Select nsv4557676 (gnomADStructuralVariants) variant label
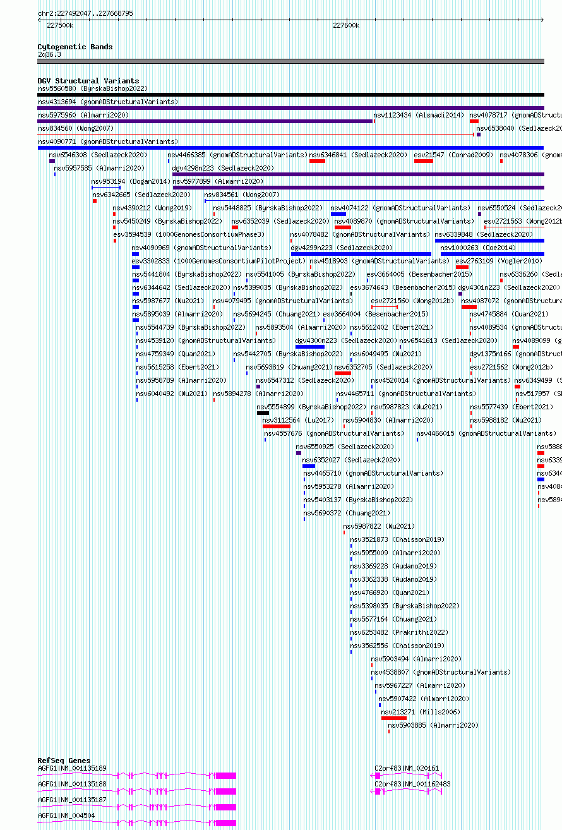The width and height of the screenshot is (562, 830). [x=335, y=433]
